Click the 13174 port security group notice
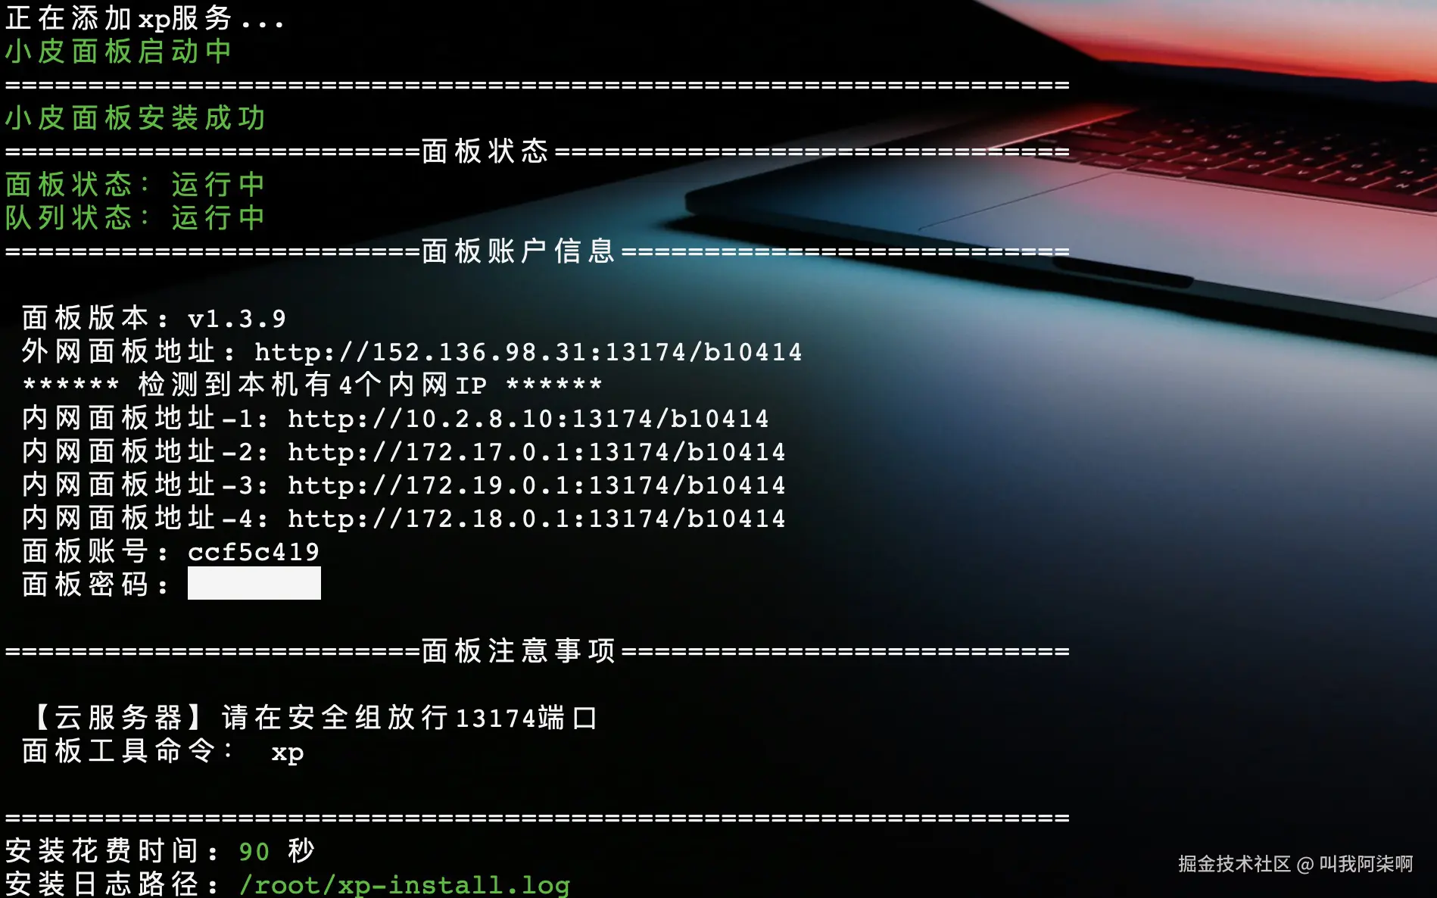 pos(315,717)
